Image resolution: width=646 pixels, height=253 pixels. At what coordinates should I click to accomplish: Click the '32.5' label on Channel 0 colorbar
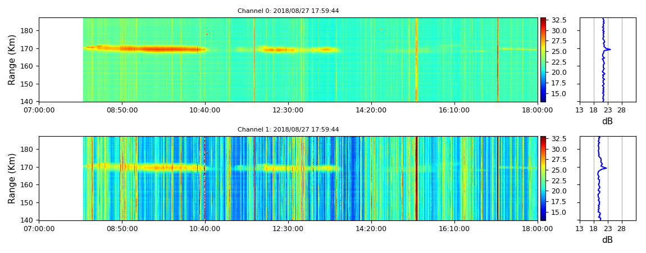[559, 20]
